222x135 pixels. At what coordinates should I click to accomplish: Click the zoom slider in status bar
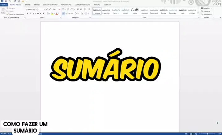click(x=207, y=133)
